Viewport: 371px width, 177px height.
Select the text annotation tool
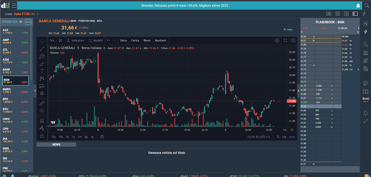click(42, 71)
